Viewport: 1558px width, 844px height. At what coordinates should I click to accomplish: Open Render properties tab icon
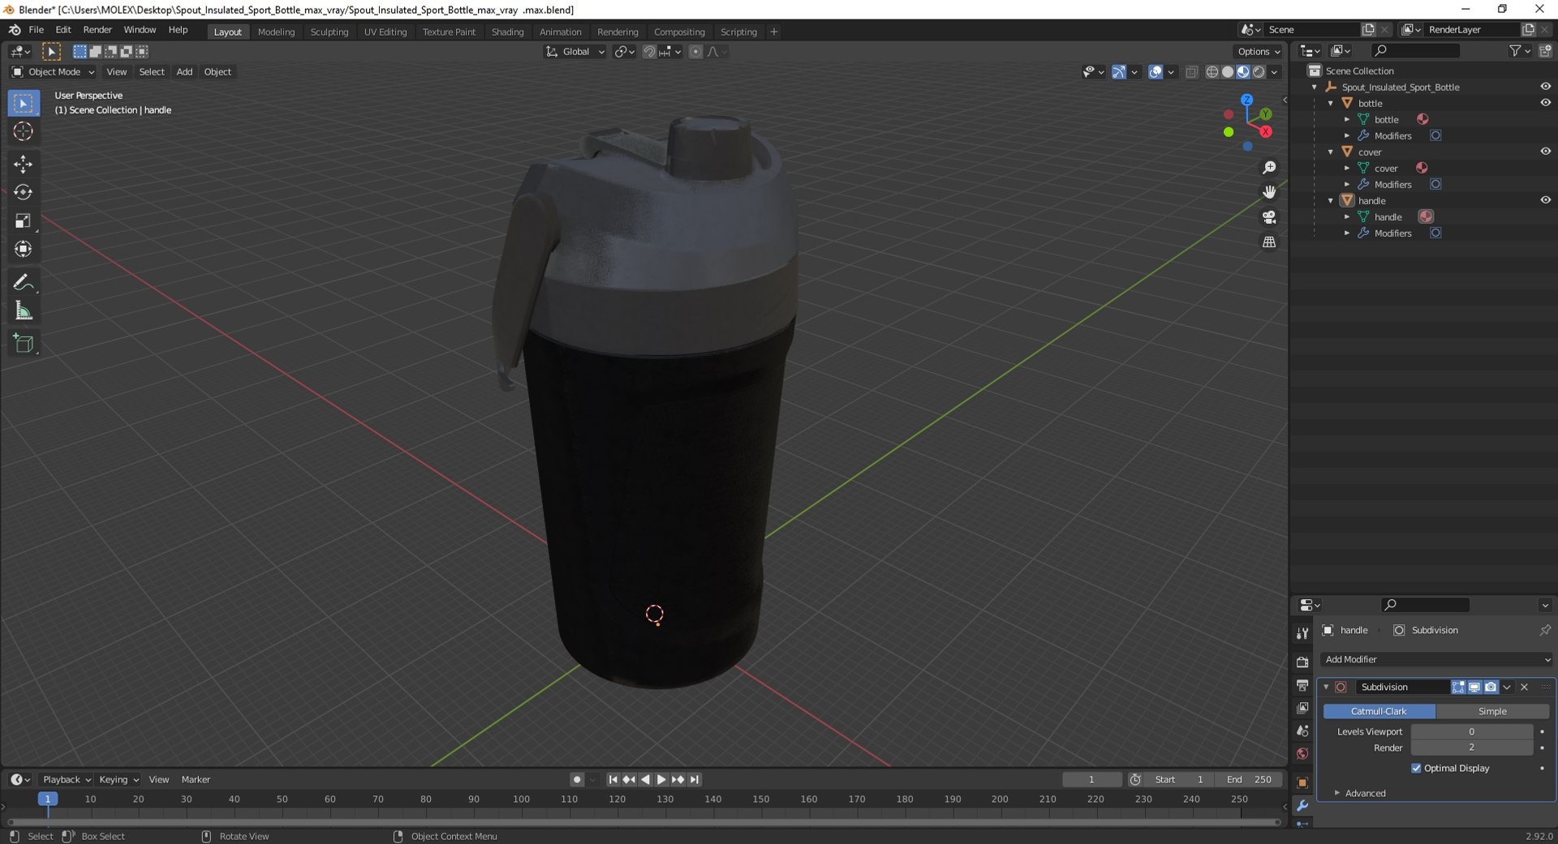point(1302,662)
